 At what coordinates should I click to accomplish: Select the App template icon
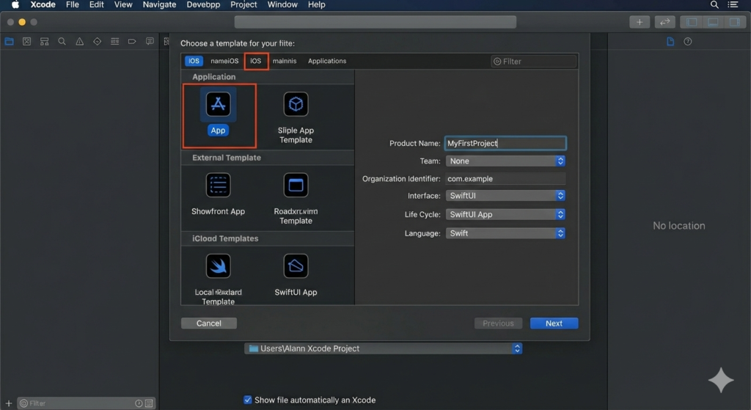click(x=218, y=104)
